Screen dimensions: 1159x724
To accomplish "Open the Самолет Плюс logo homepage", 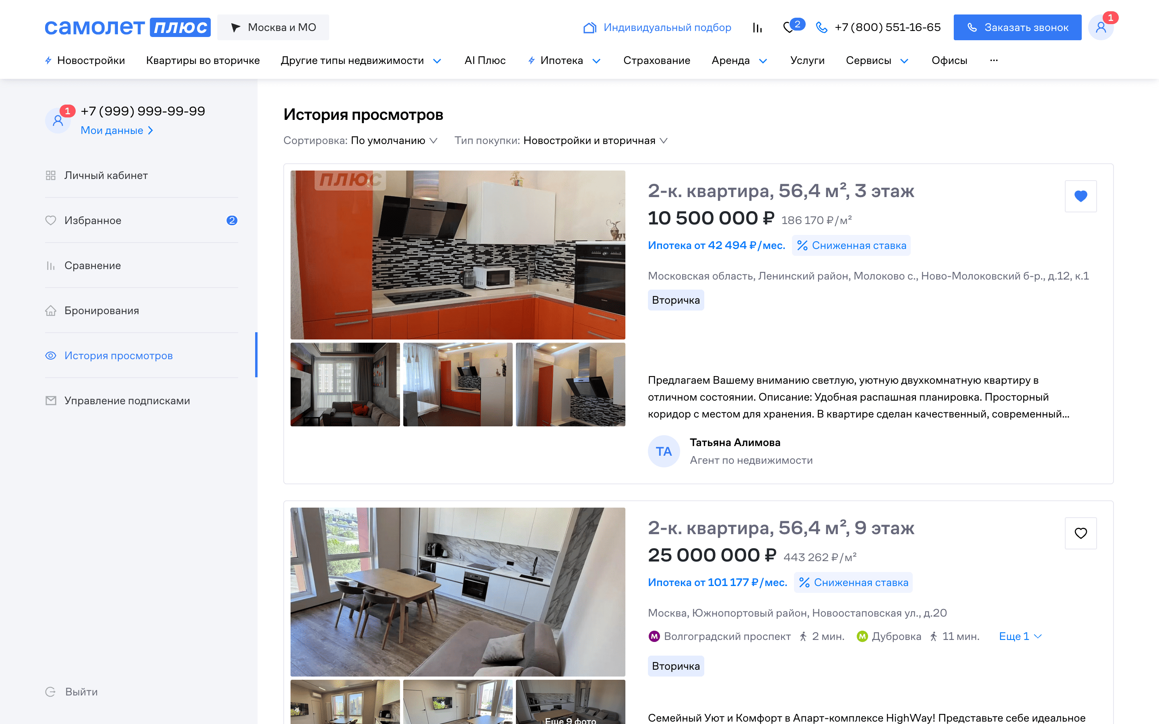I will [128, 27].
